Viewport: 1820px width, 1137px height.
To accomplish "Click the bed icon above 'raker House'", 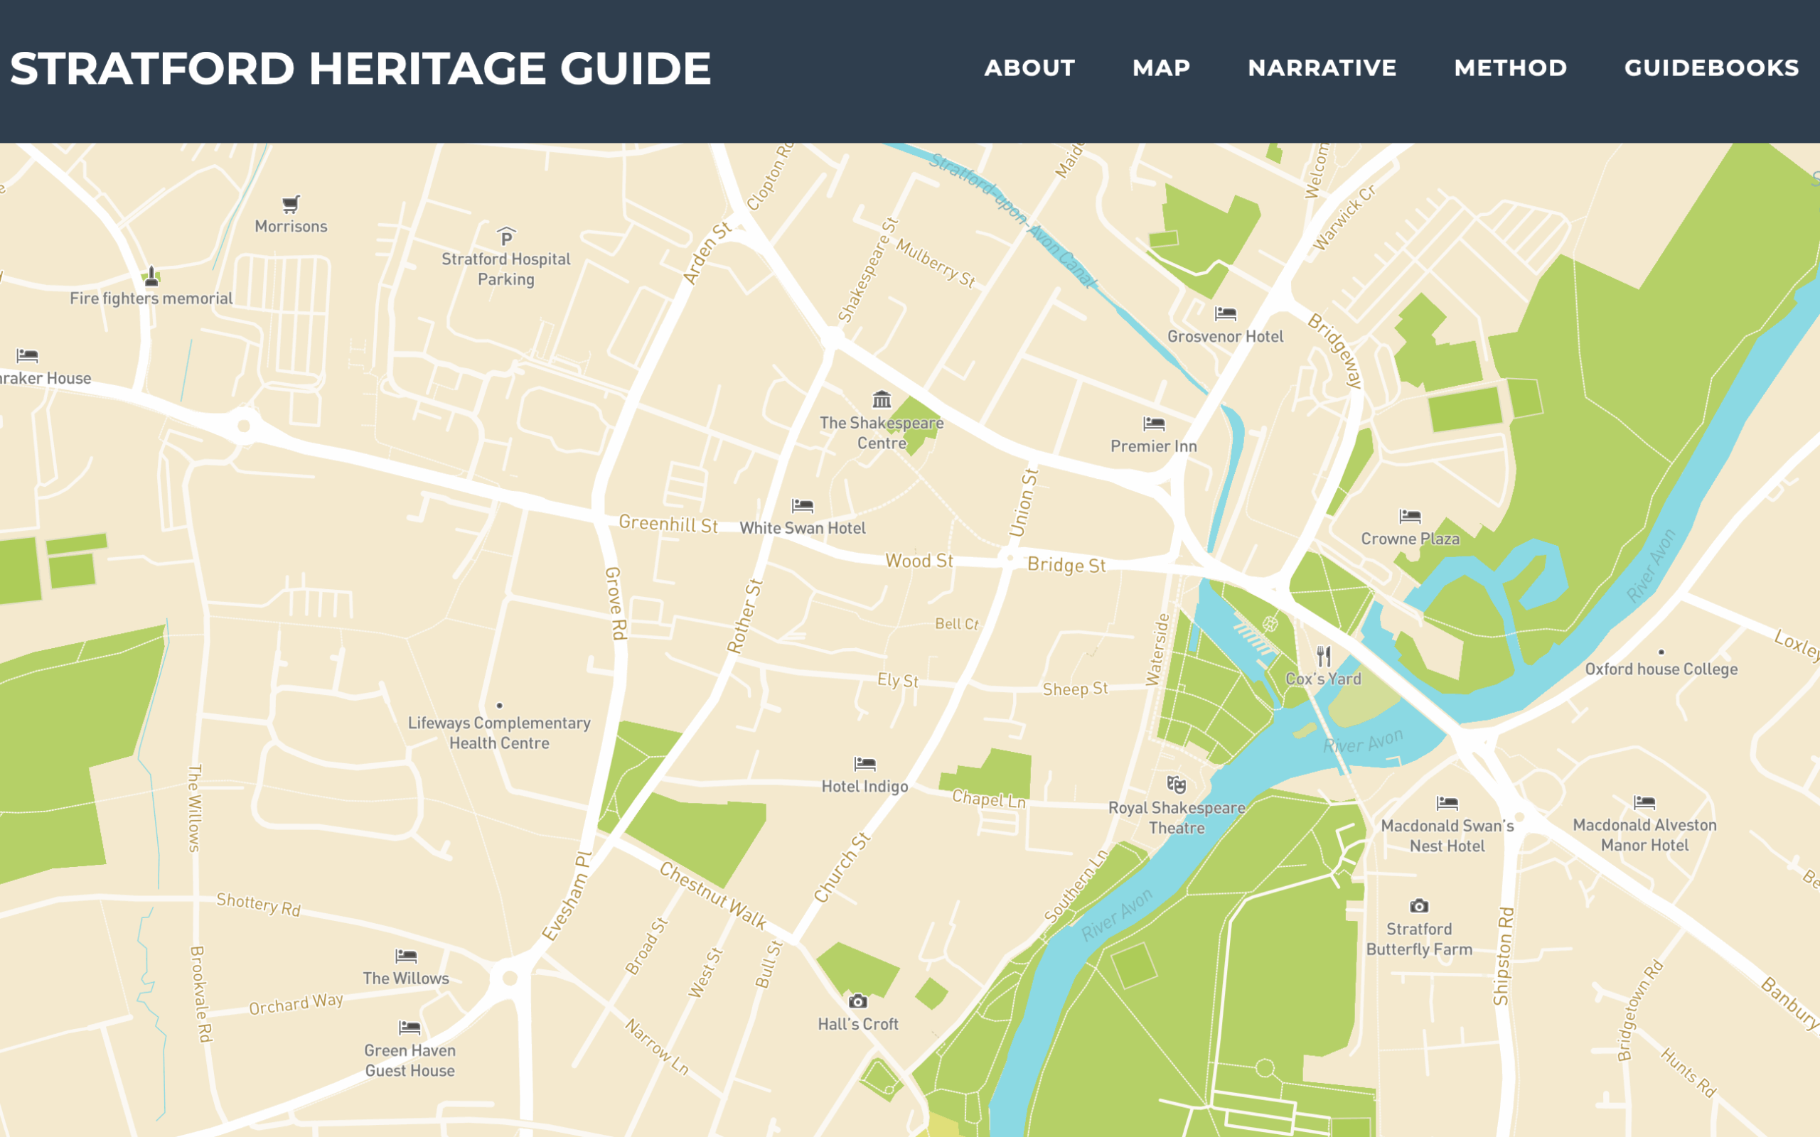I will click(27, 355).
